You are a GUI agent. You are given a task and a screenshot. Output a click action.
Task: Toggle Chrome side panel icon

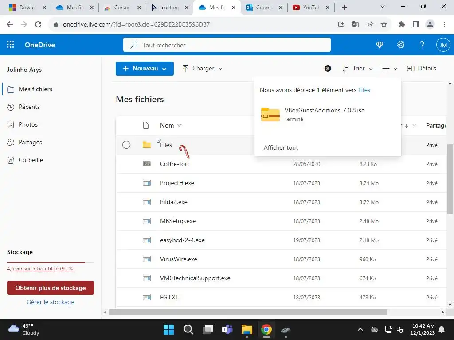pos(416,25)
